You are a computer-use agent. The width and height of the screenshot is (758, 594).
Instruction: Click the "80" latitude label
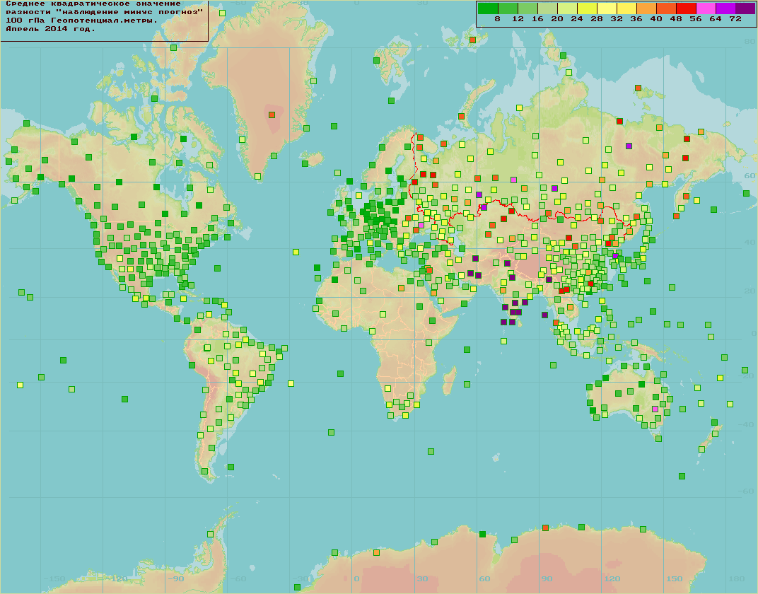tap(750, 42)
